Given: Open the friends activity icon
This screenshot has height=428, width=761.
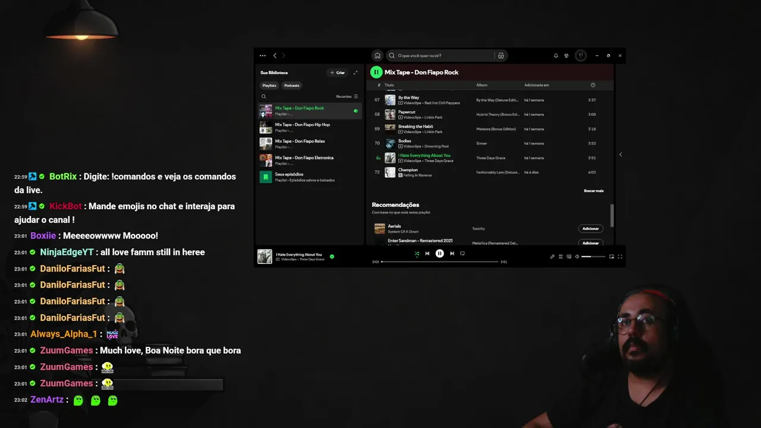Looking at the screenshot, I should [x=567, y=55].
